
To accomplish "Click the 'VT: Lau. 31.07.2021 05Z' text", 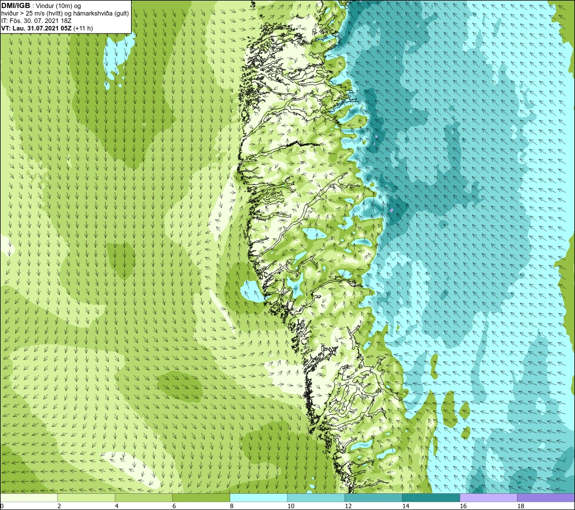I will point(37,28).
